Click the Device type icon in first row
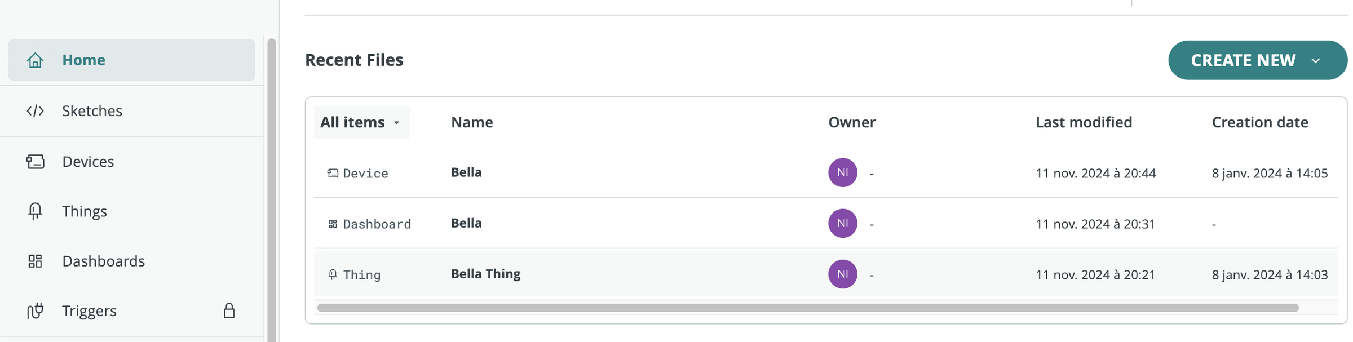Screen dimensions: 1353x342 (333, 173)
